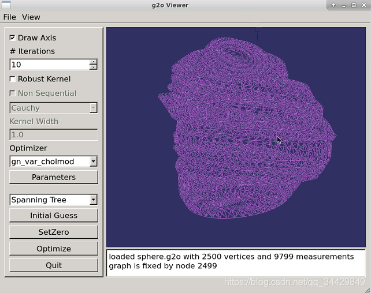This screenshot has width=371, height=293.
Task: Click the Optimizer label
Action: (28, 148)
